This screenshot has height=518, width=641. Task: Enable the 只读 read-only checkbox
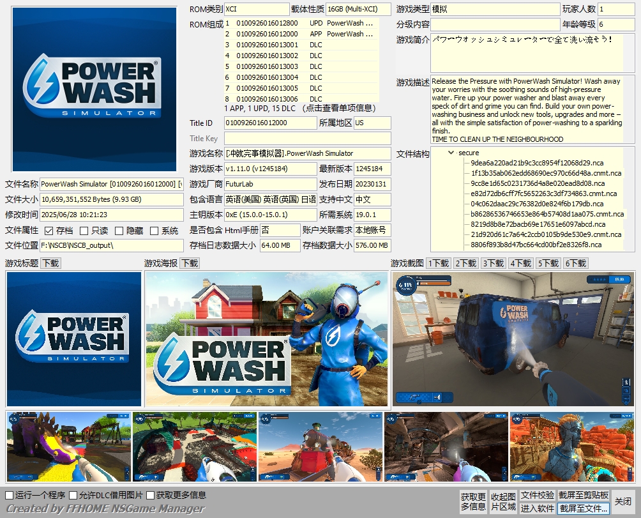(84, 231)
